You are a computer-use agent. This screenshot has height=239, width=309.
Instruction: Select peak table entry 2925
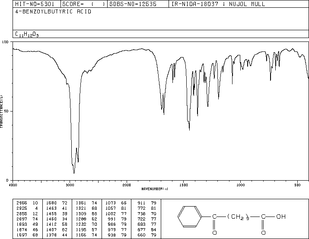[22, 208]
